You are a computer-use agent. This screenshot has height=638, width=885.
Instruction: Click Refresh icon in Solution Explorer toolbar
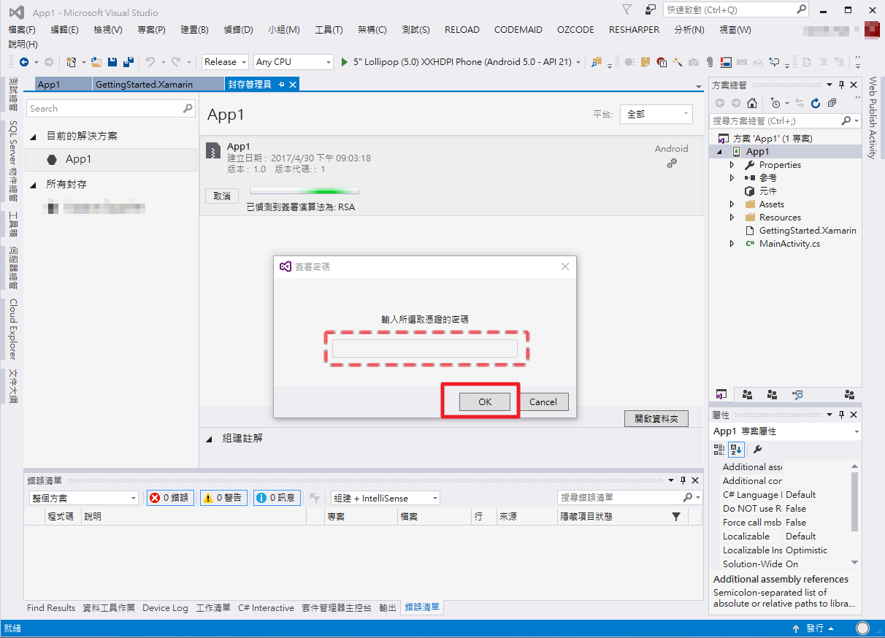click(816, 104)
